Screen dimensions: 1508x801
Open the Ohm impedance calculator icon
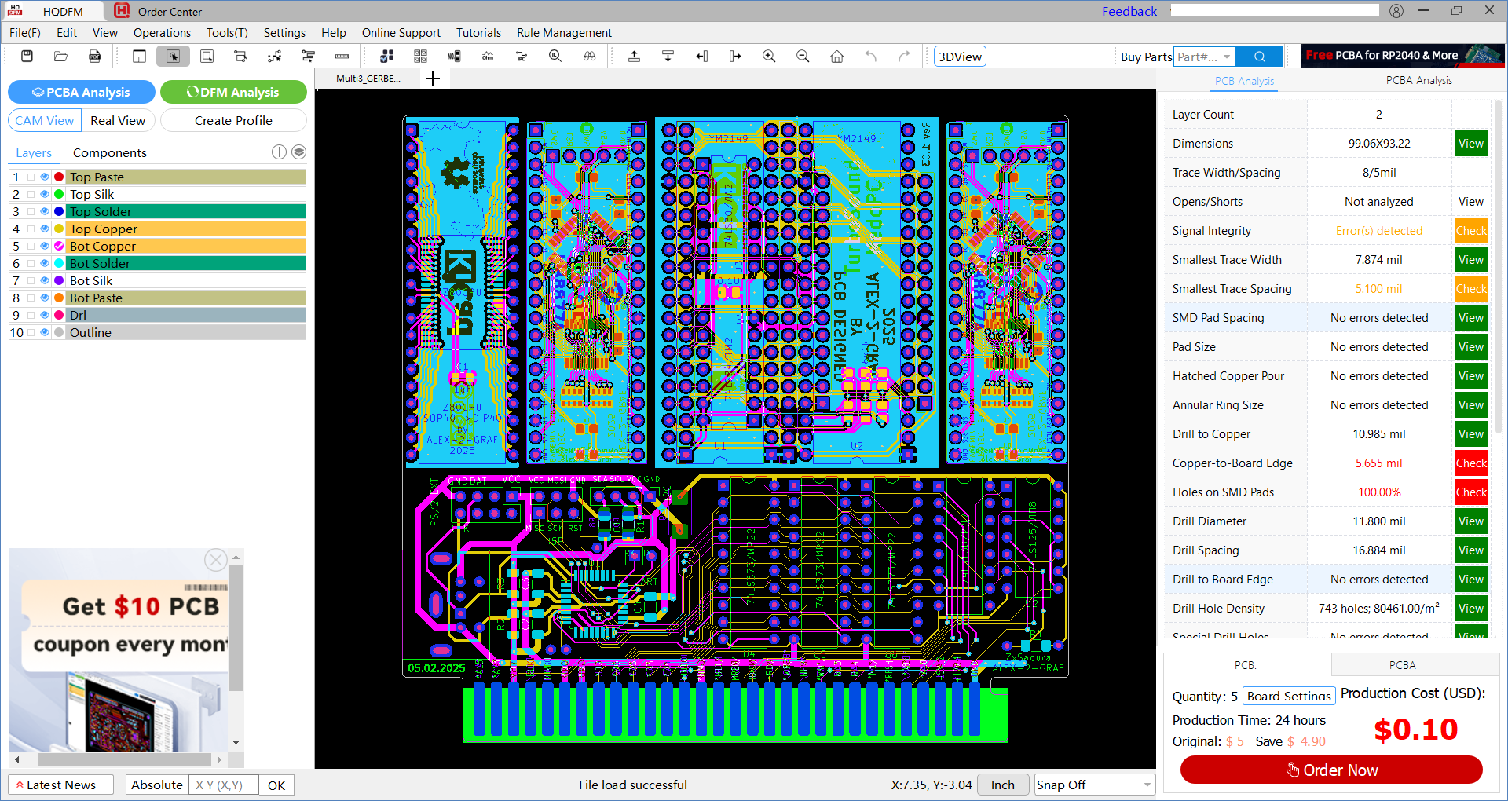[488, 57]
